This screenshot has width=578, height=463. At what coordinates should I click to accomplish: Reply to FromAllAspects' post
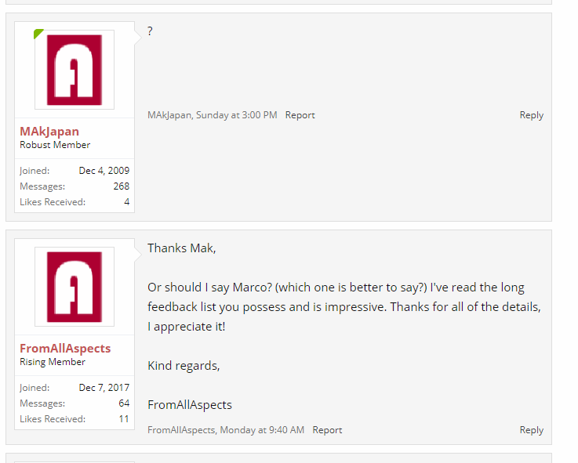point(532,430)
